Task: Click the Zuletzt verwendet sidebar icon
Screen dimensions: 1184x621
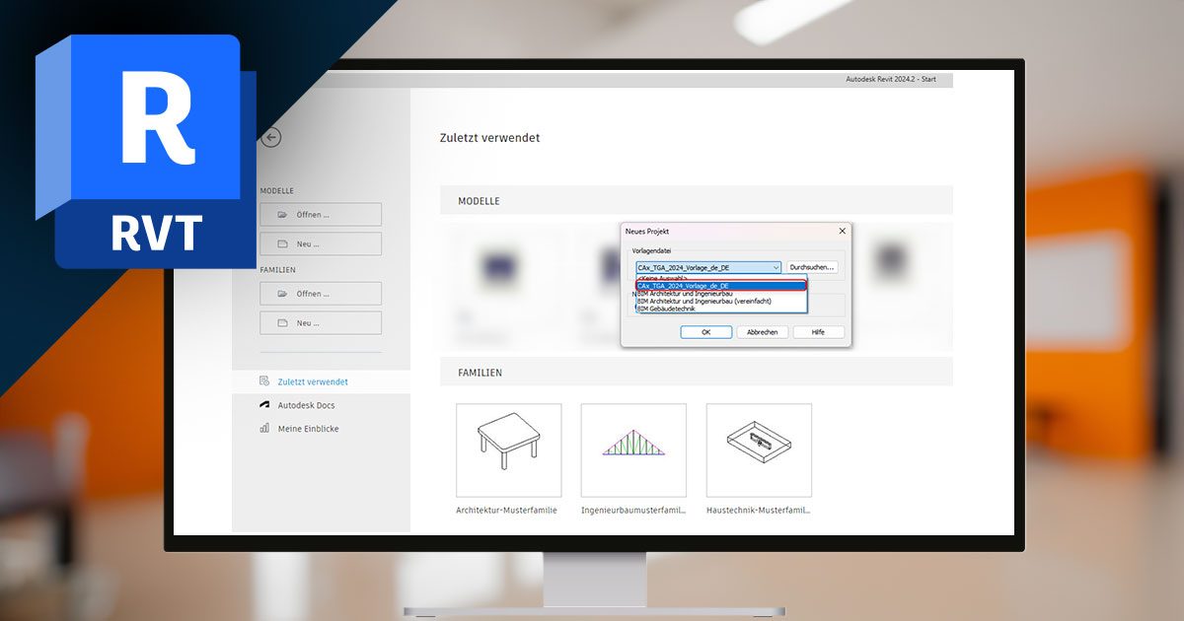Action: [264, 381]
